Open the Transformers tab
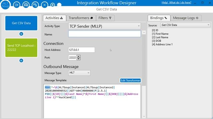 point(81,18)
